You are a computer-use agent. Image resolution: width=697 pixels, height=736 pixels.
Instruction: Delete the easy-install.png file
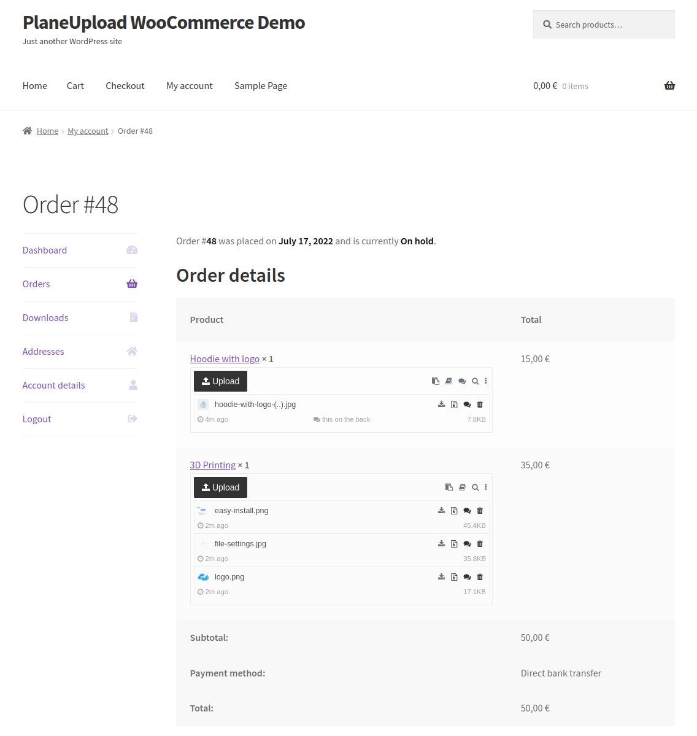coord(480,511)
